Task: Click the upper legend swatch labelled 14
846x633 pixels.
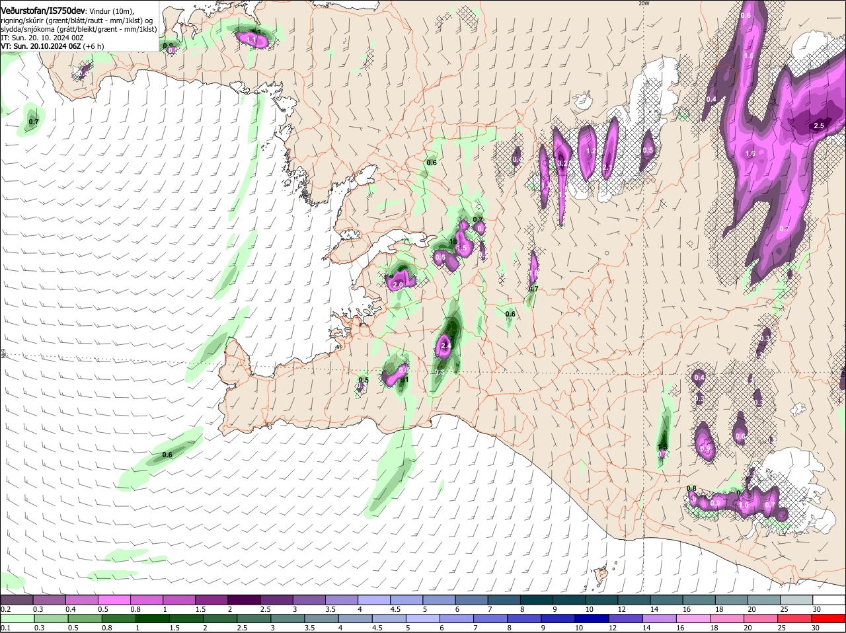Action: pos(666,600)
